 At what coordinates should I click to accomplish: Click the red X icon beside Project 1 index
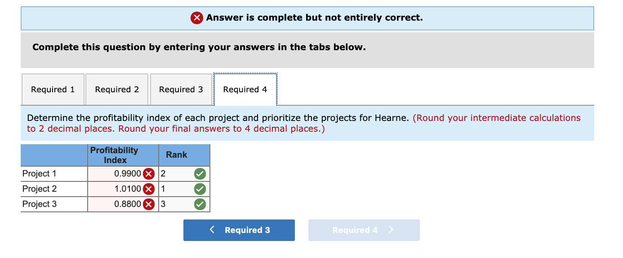pyautogui.click(x=149, y=174)
